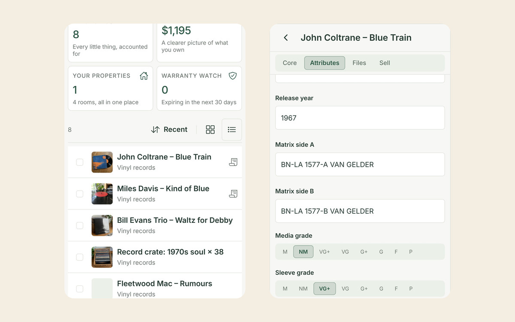515x322 pixels.
Task: Click the house icon in Your Properties
Action: coord(144,76)
